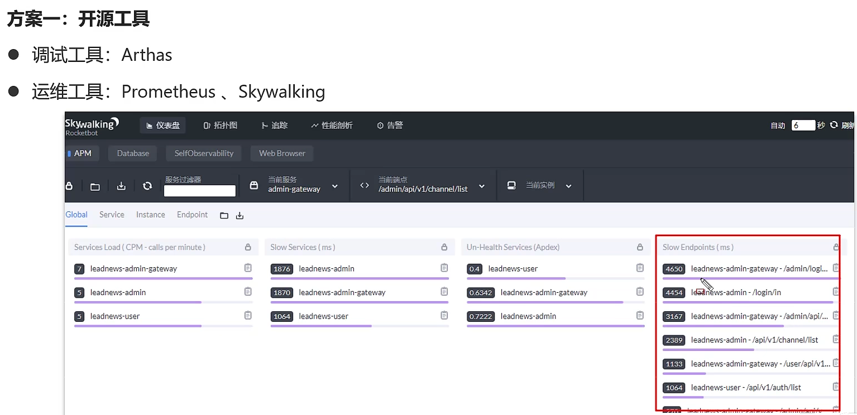The image size is (857, 415).
Task: Click the 1876 leadnews-admin slow service row
Action: tap(360, 270)
